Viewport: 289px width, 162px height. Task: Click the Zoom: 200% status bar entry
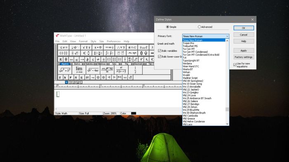(x=110, y=113)
